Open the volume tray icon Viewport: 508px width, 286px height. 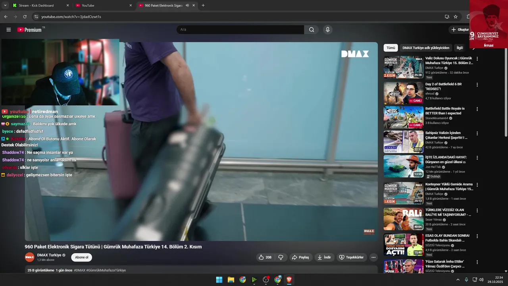(481, 280)
